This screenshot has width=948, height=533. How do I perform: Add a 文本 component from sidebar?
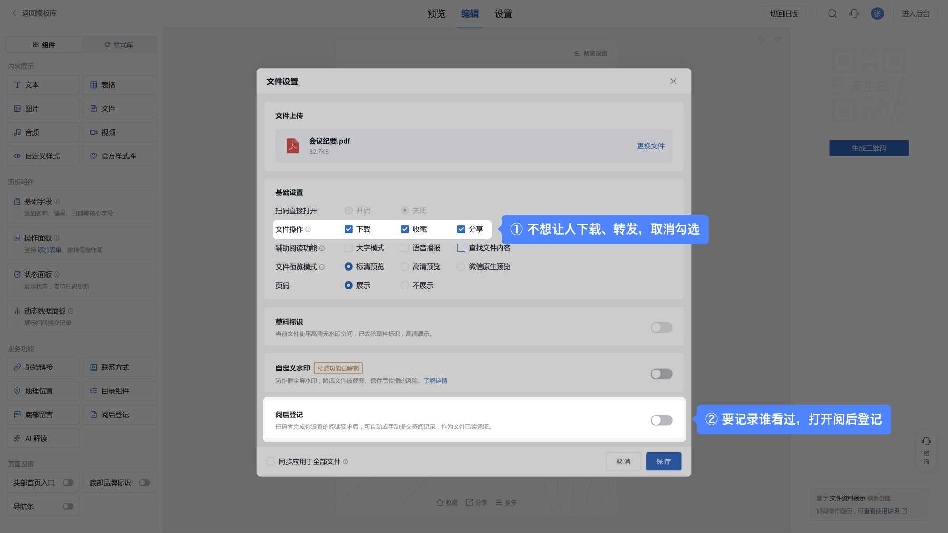coord(43,85)
